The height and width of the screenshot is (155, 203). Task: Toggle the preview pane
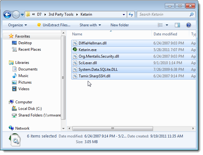(x=177, y=25)
